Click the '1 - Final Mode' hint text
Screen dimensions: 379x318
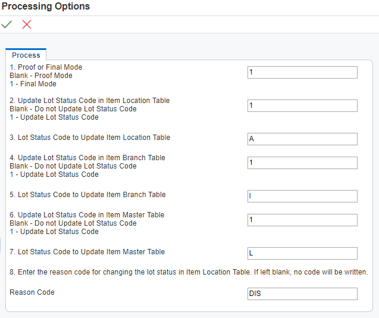33,84
